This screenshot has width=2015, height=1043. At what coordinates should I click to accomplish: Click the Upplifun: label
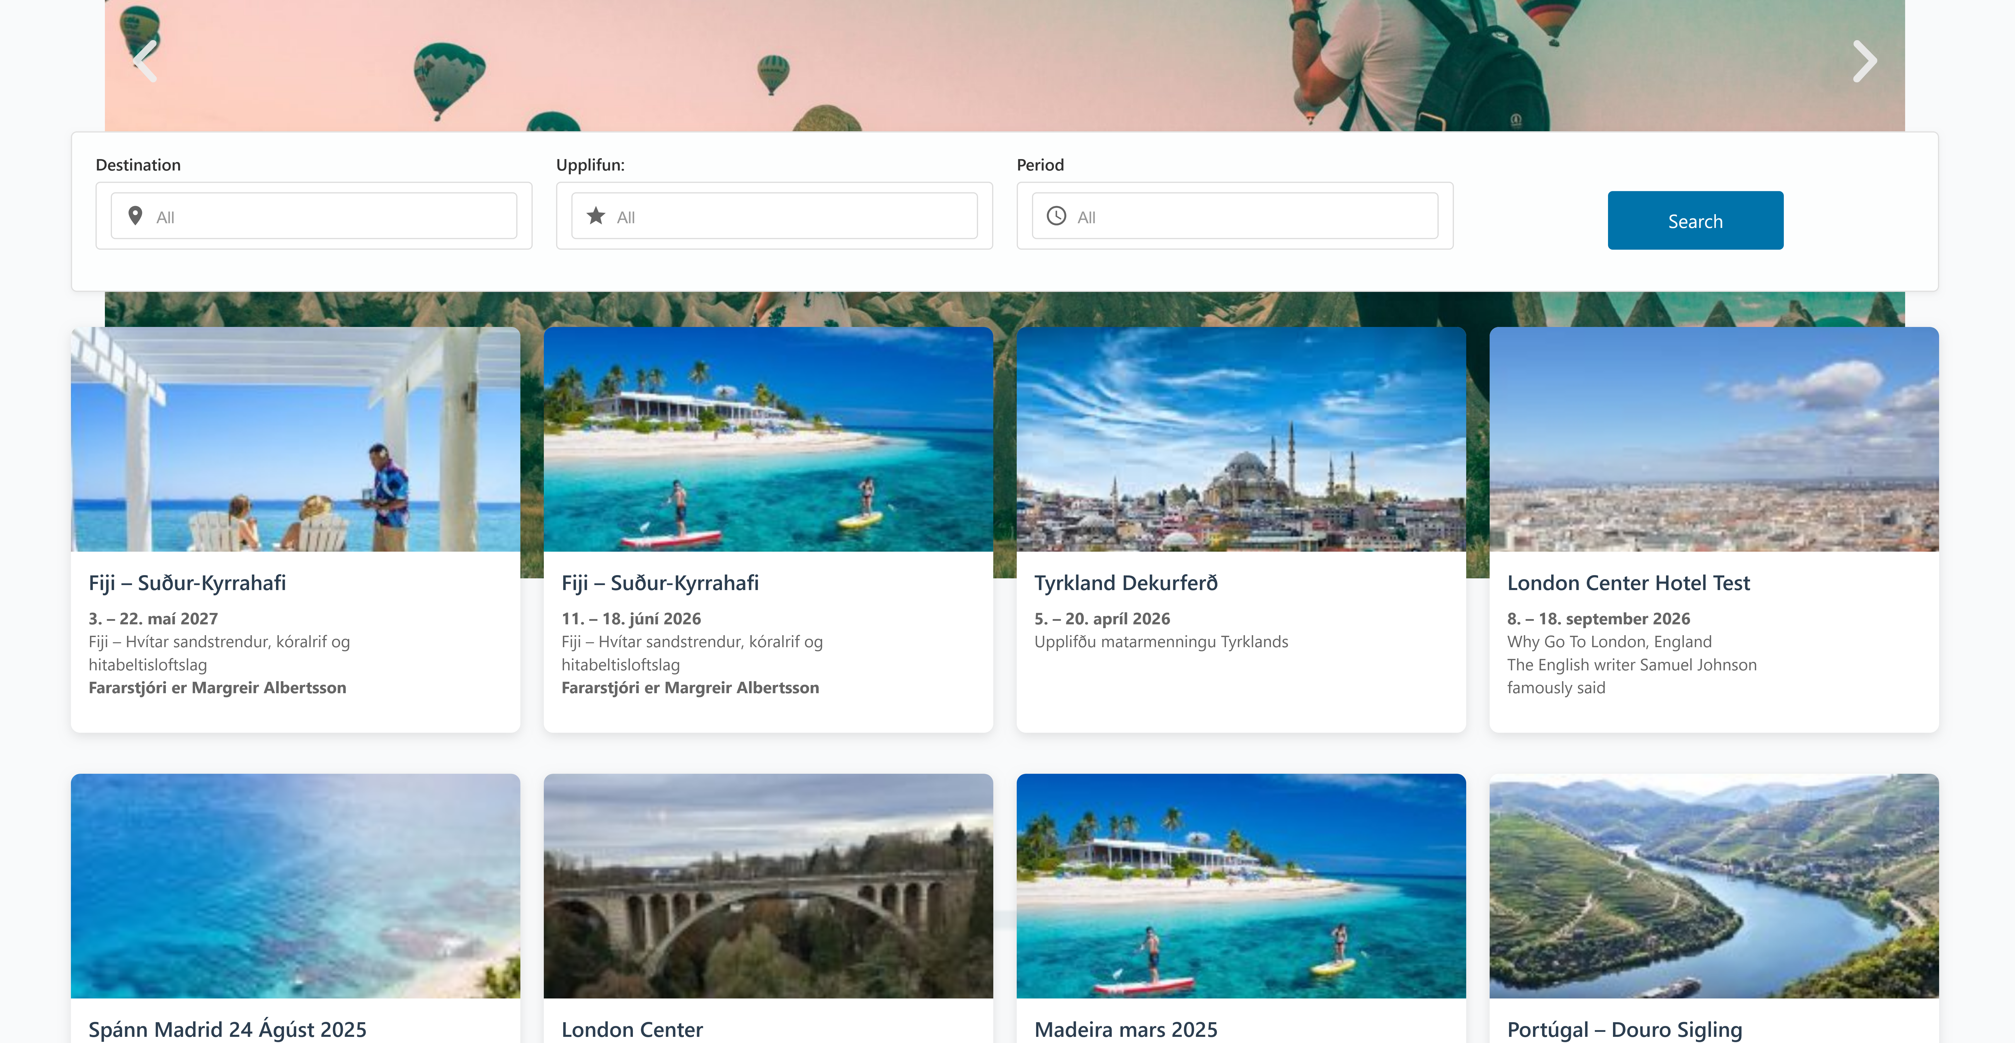pos(591,165)
